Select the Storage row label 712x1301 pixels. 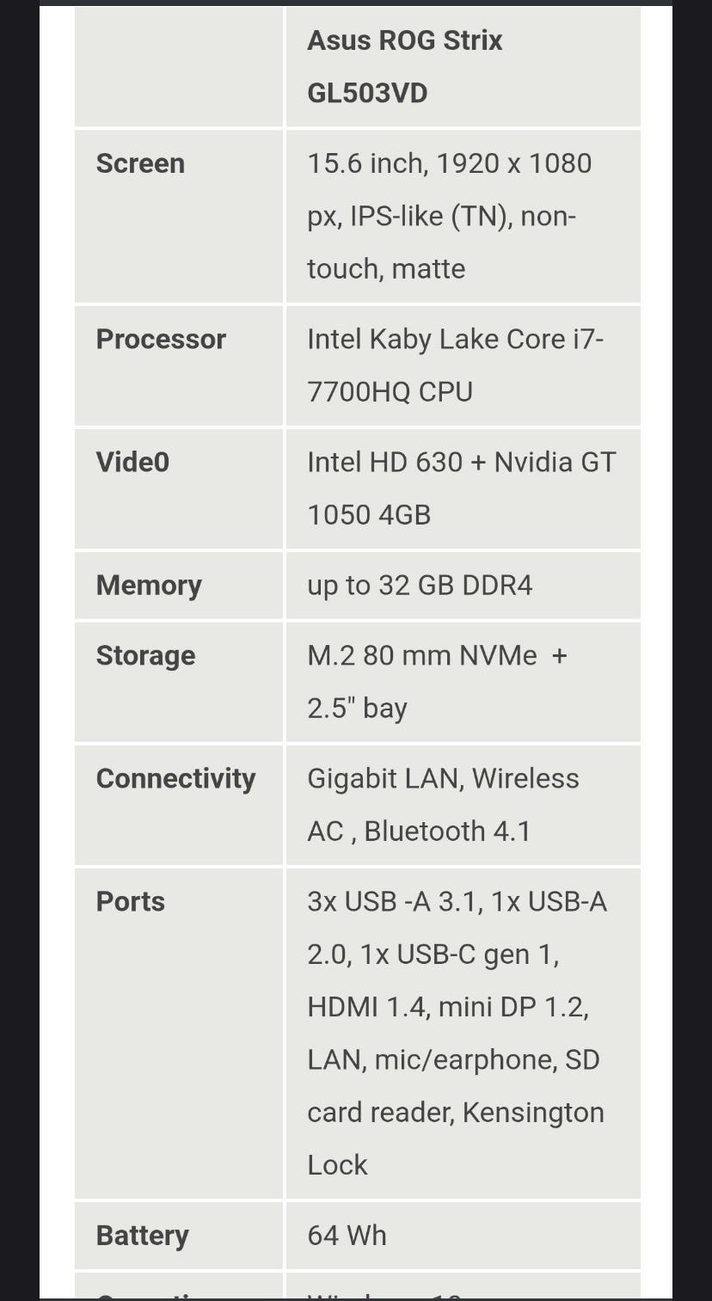click(145, 655)
